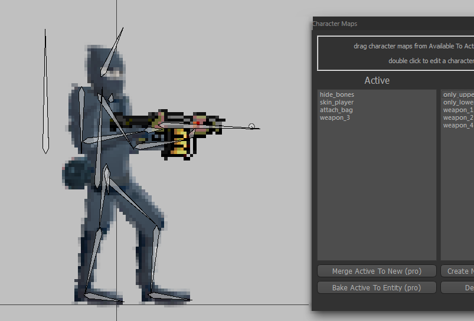The image size is (474, 321).
Task: Select only_uppe entry in Available list
Action: (458, 94)
